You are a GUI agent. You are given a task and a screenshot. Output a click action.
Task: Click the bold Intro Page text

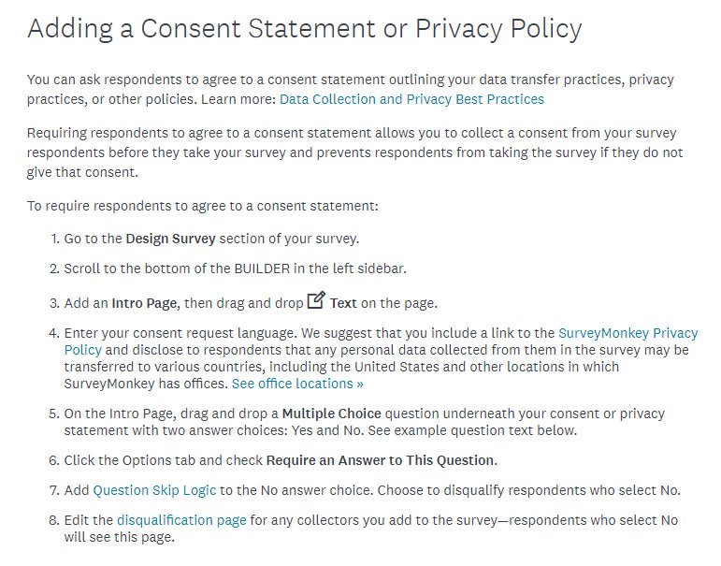(144, 303)
